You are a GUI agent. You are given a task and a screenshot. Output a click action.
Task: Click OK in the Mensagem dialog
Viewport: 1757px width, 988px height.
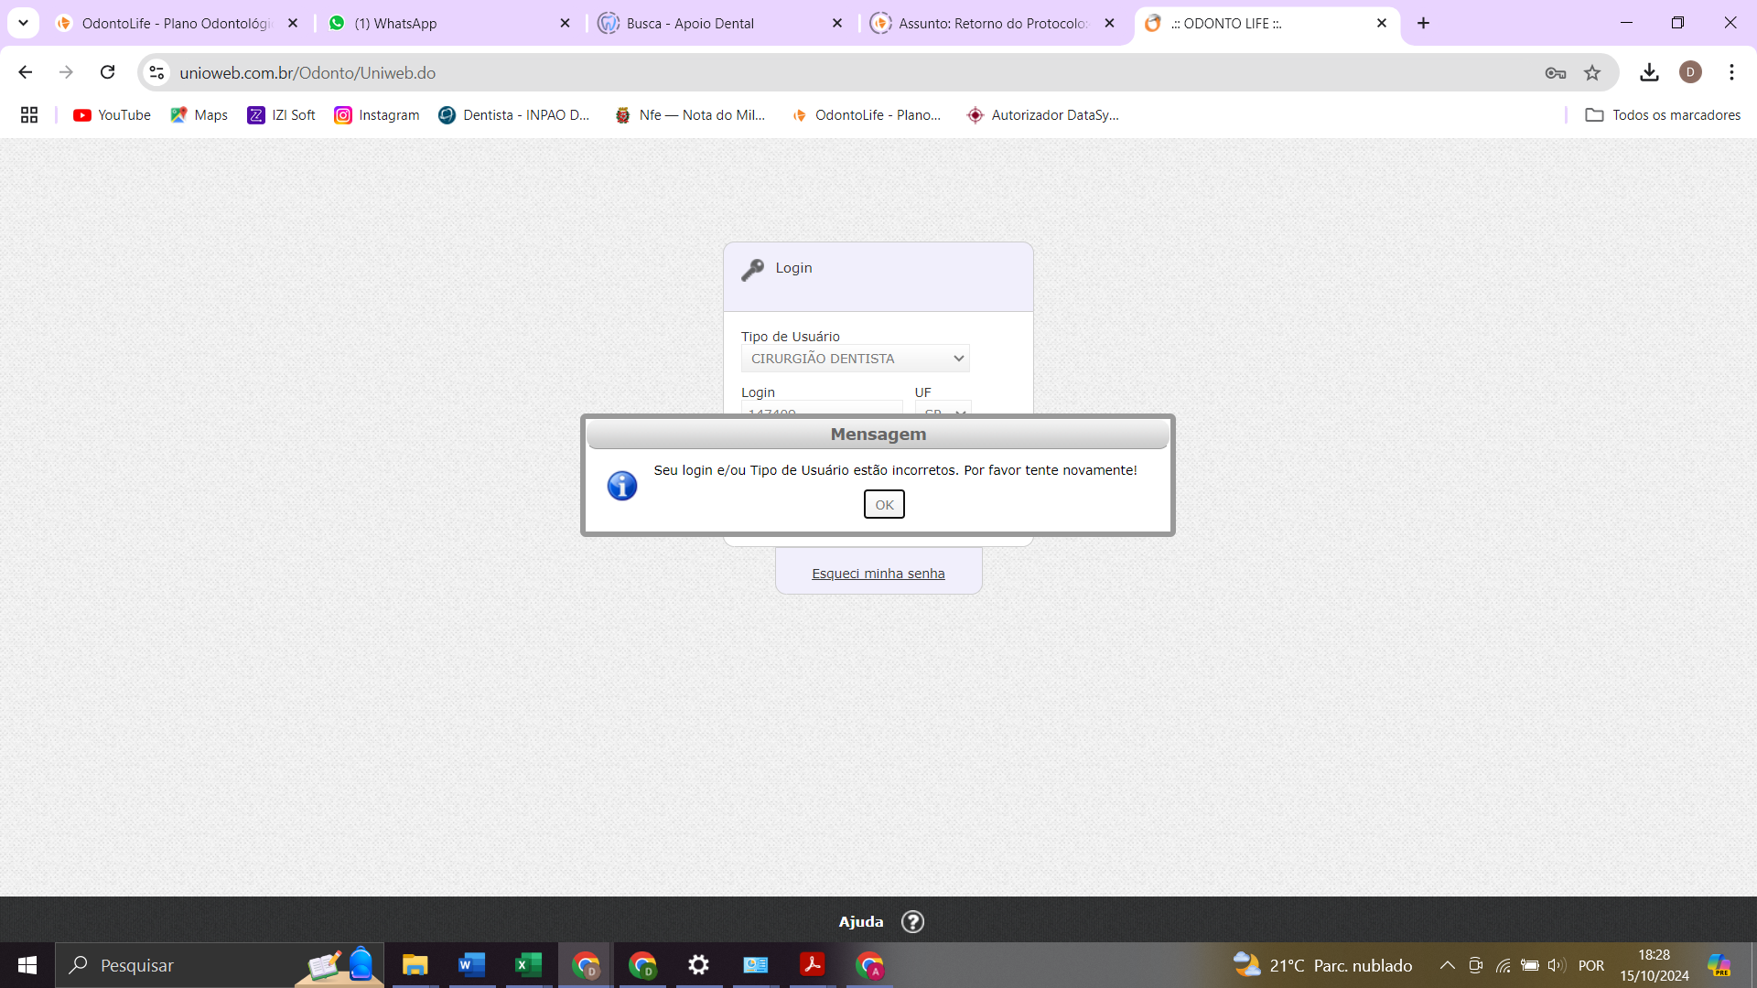pyautogui.click(x=884, y=504)
